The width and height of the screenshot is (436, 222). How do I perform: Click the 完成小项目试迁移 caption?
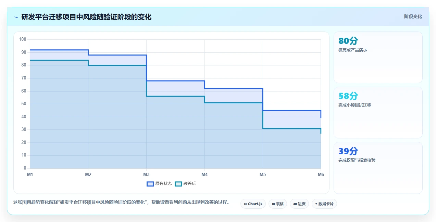point(355,105)
